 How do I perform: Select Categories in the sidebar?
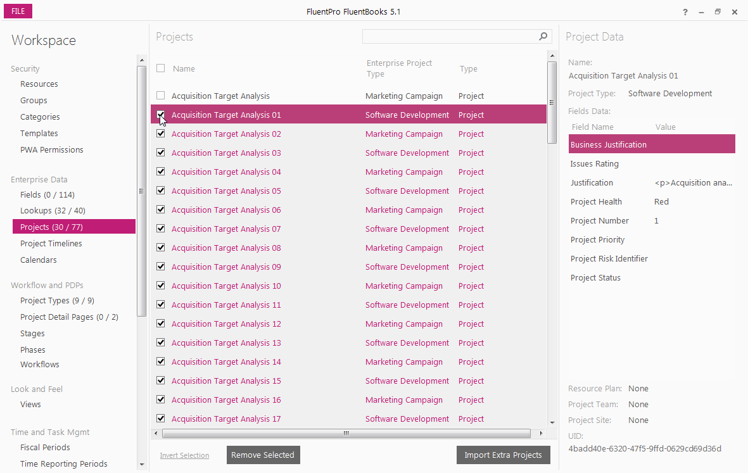click(x=40, y=117)
